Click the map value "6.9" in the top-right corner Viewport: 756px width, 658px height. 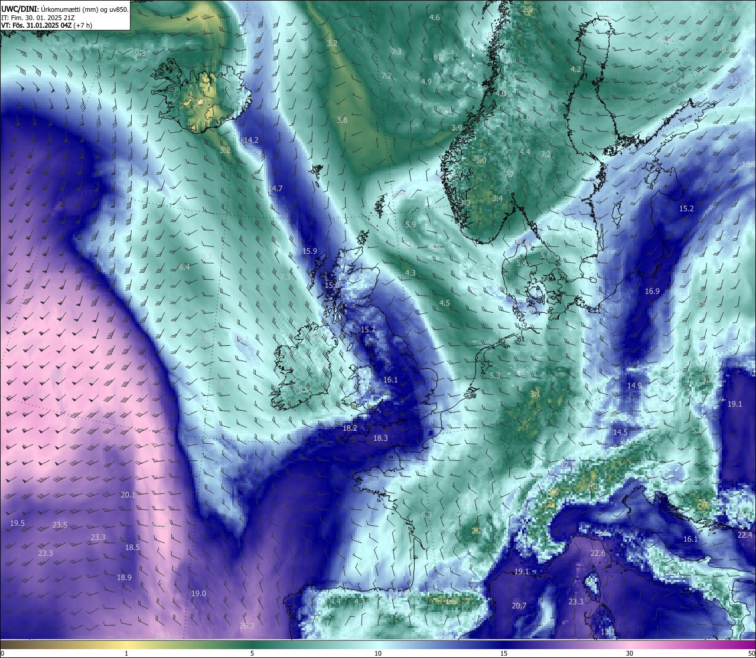(731, 8)
